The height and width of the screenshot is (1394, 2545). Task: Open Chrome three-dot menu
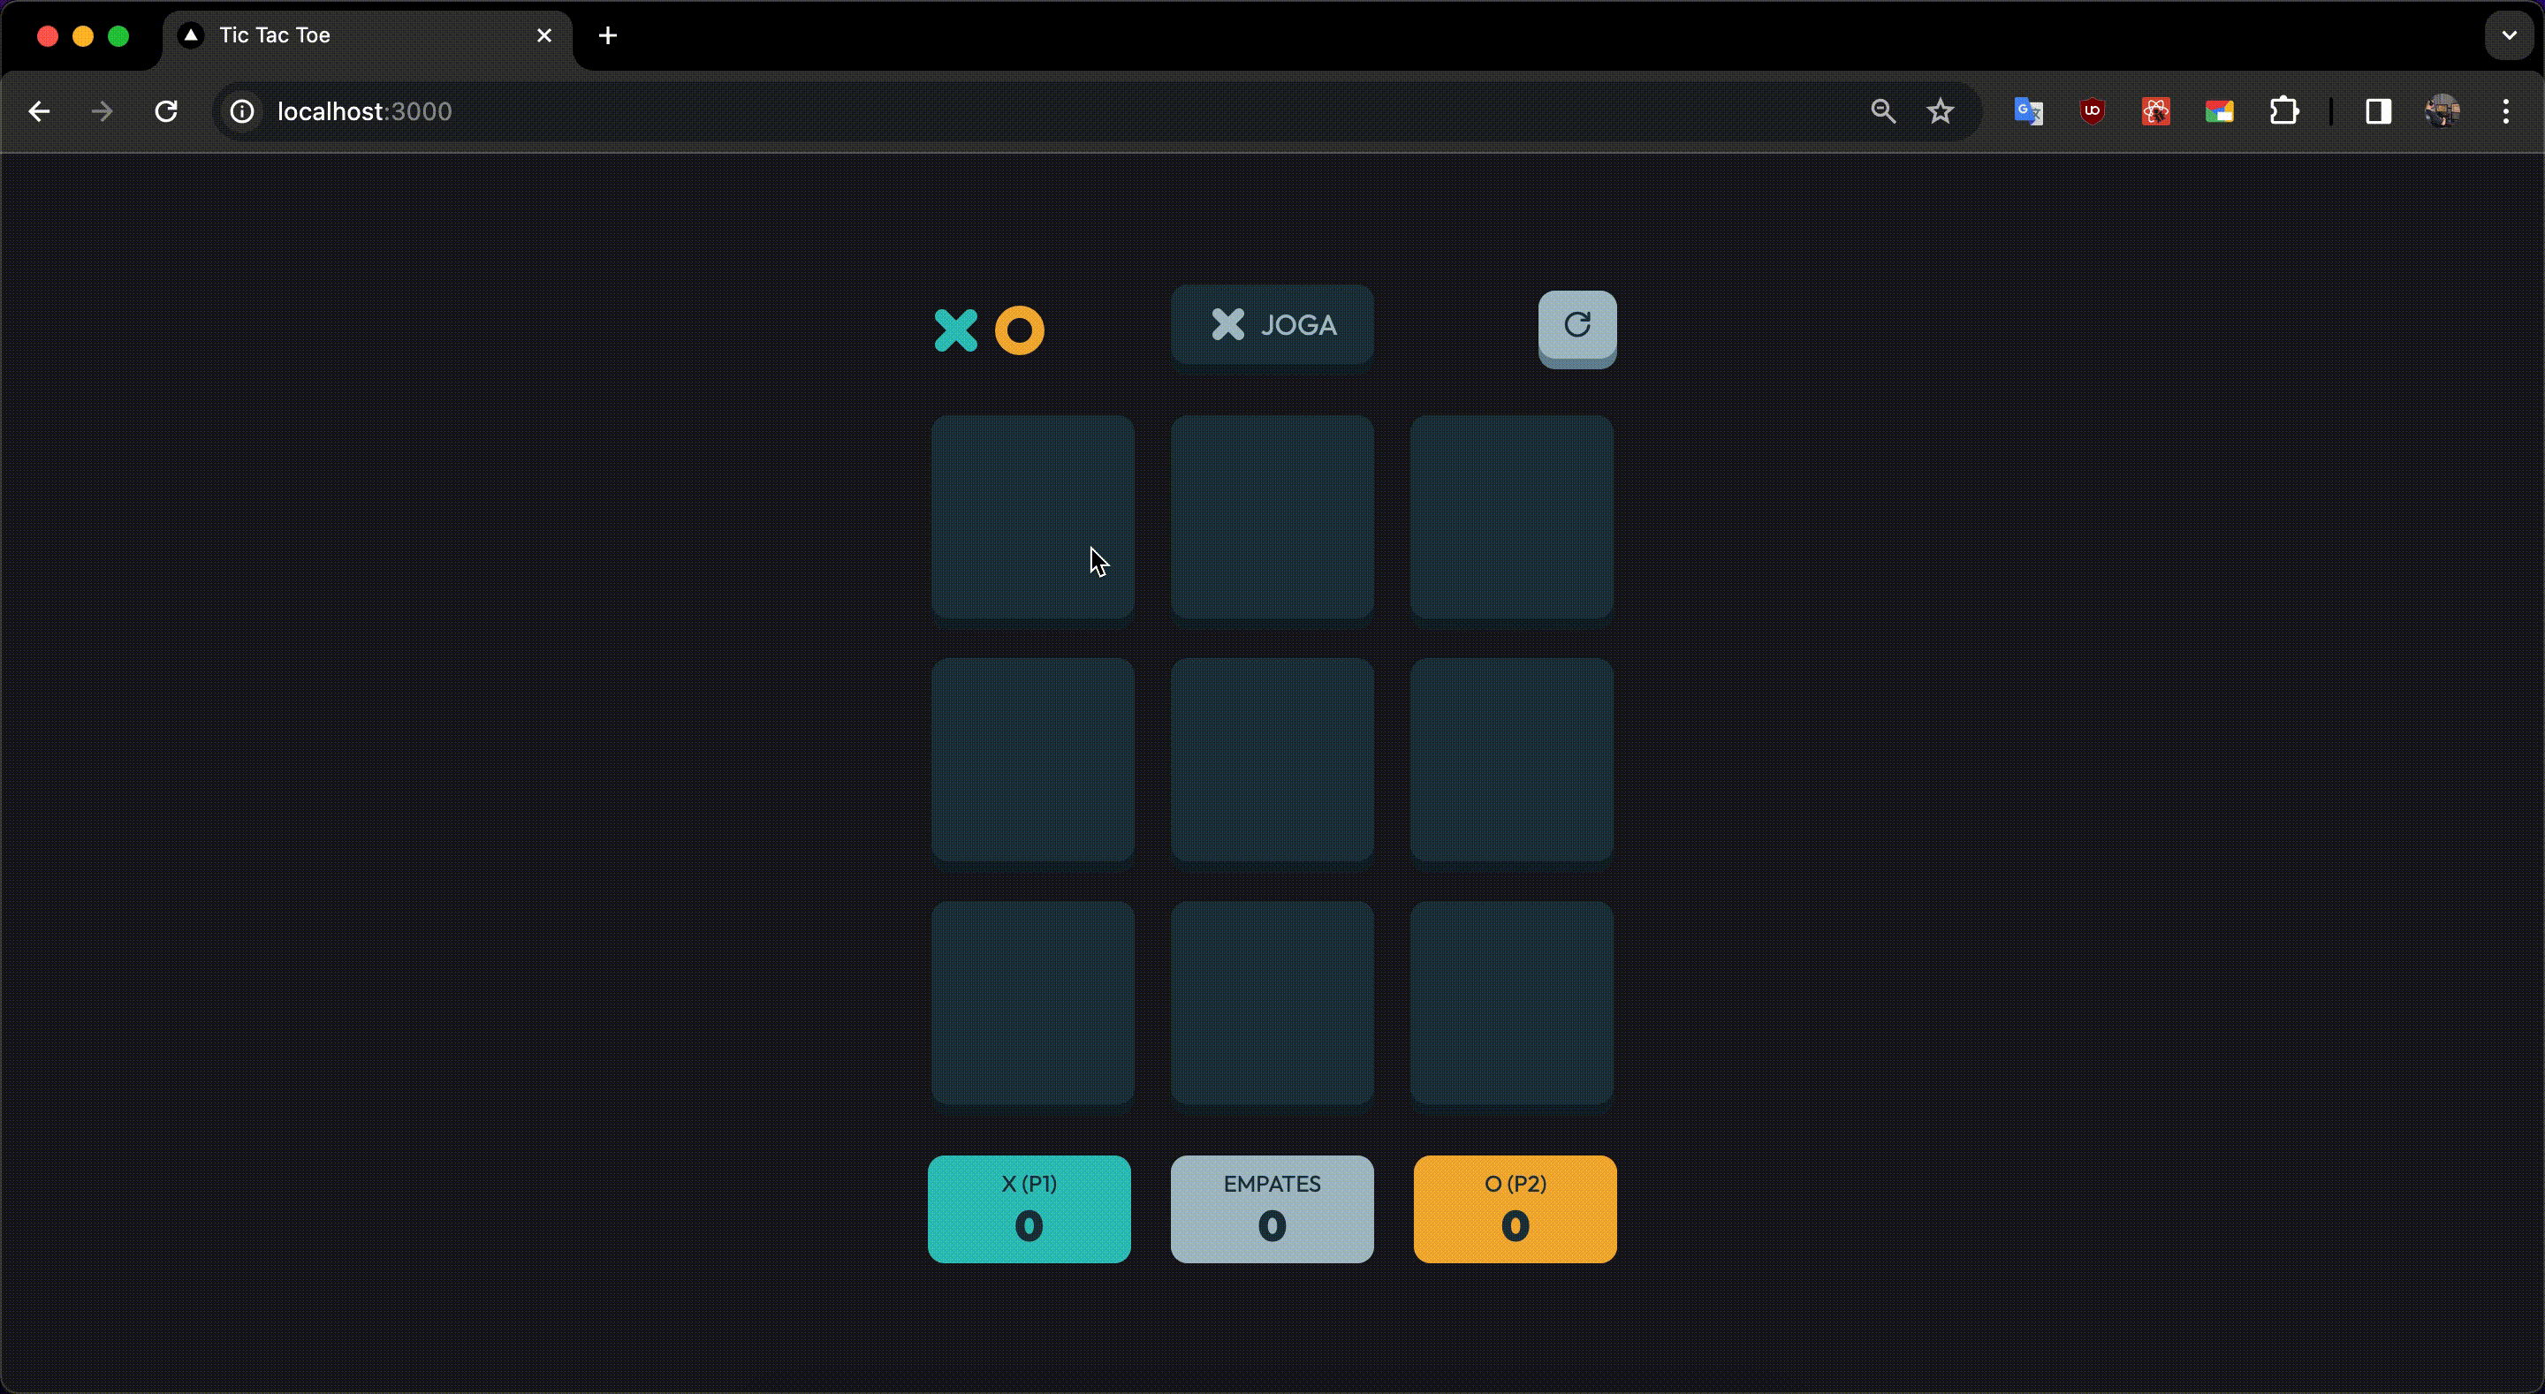(x=2505, y=111)
